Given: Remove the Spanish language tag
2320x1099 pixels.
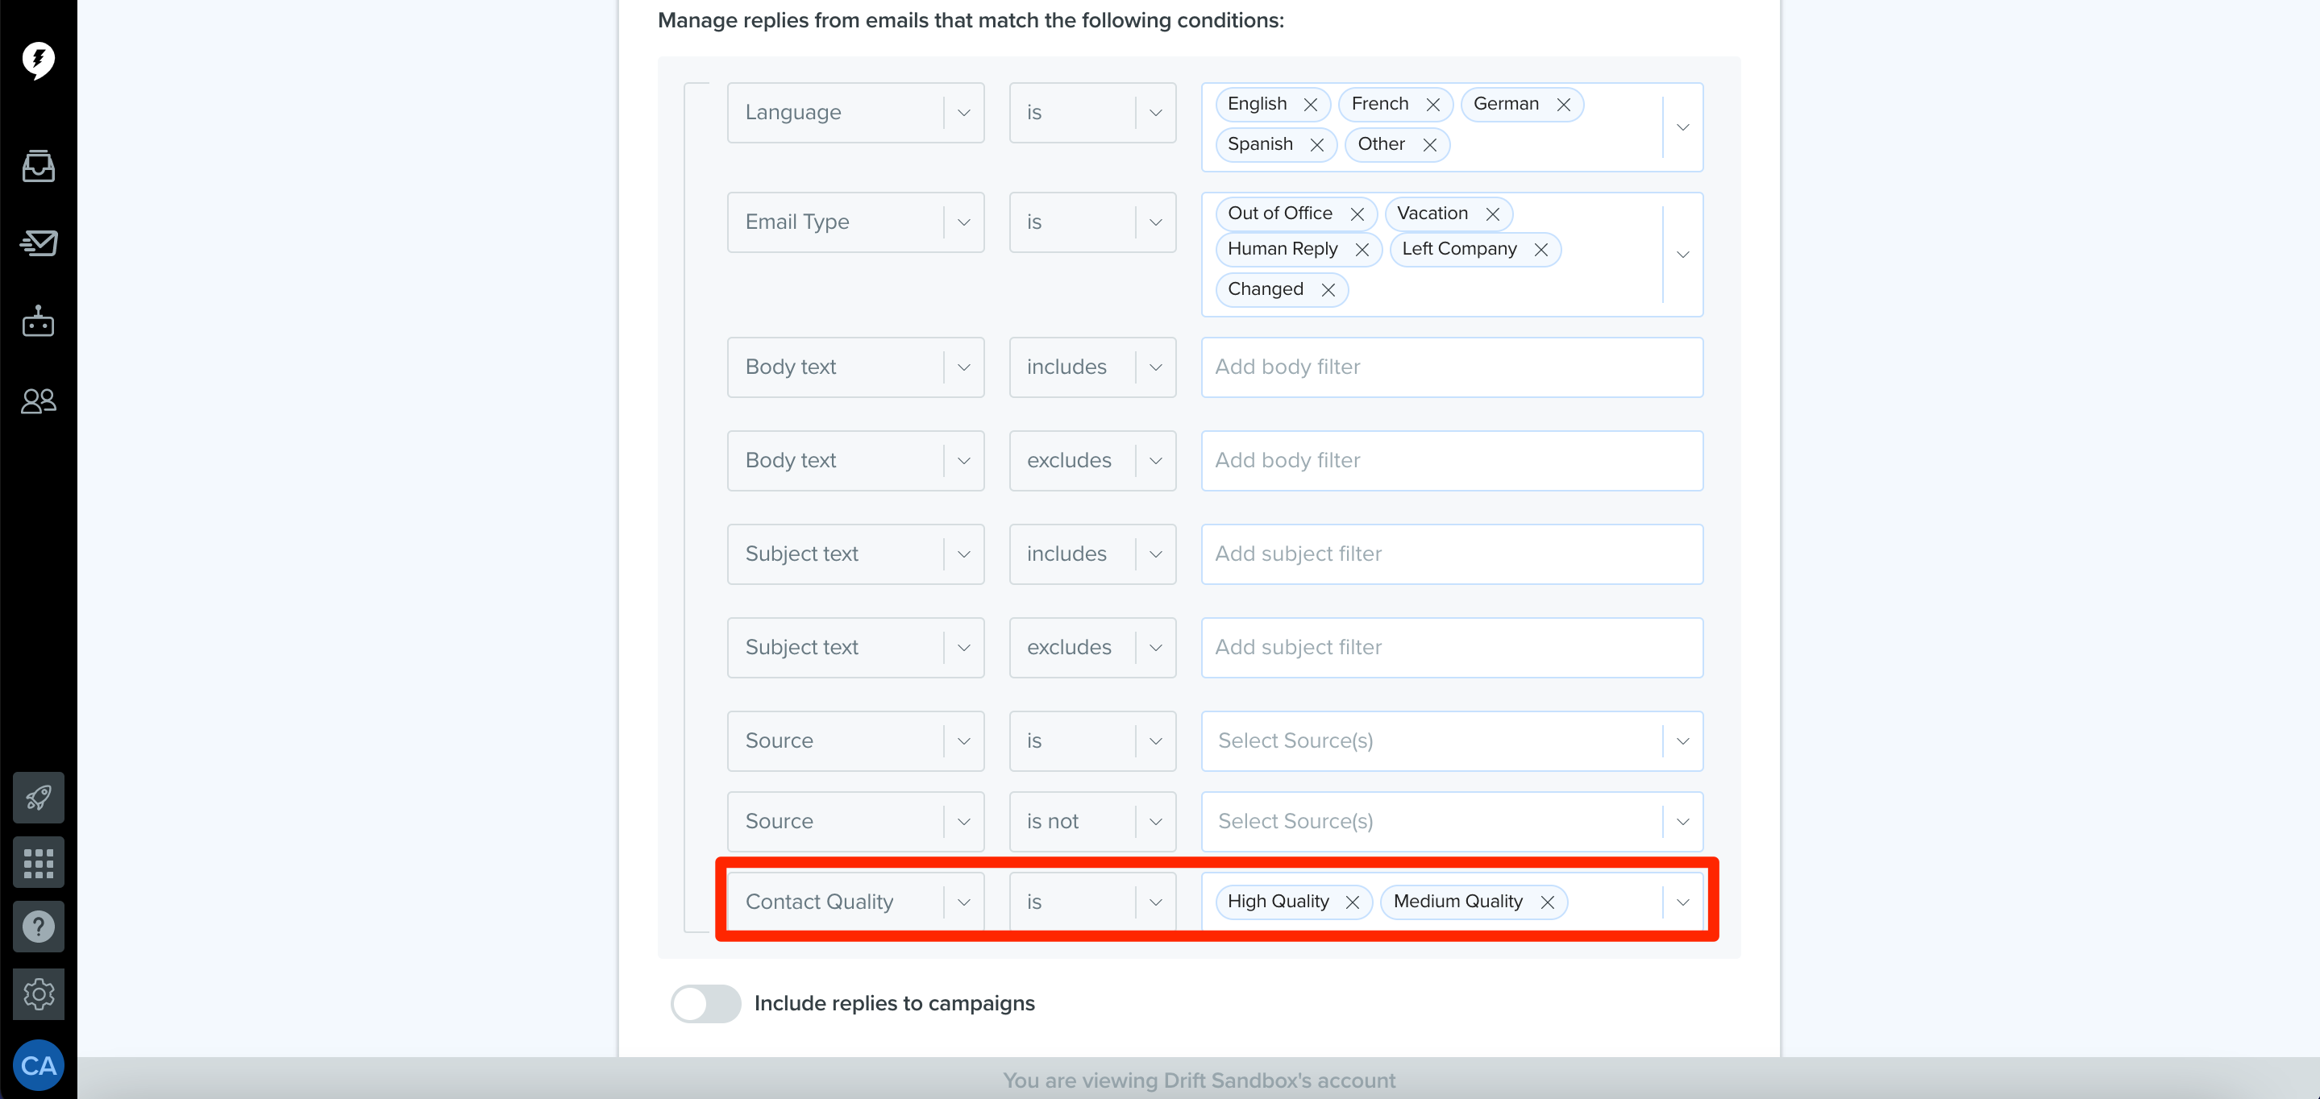Looking at the screenshot, I should [1316, 145].
